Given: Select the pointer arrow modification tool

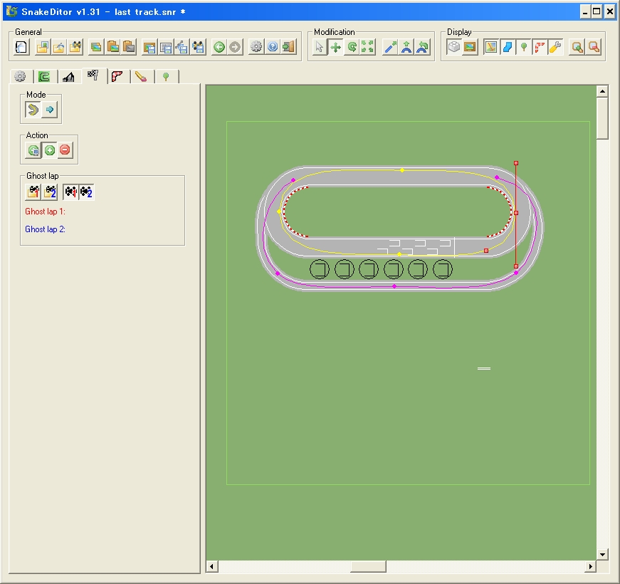Looking at the screenshot, I should tap(320, 48).
